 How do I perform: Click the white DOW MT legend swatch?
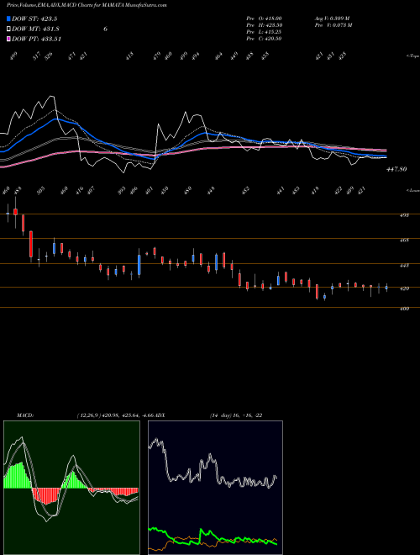pos(8,29)
